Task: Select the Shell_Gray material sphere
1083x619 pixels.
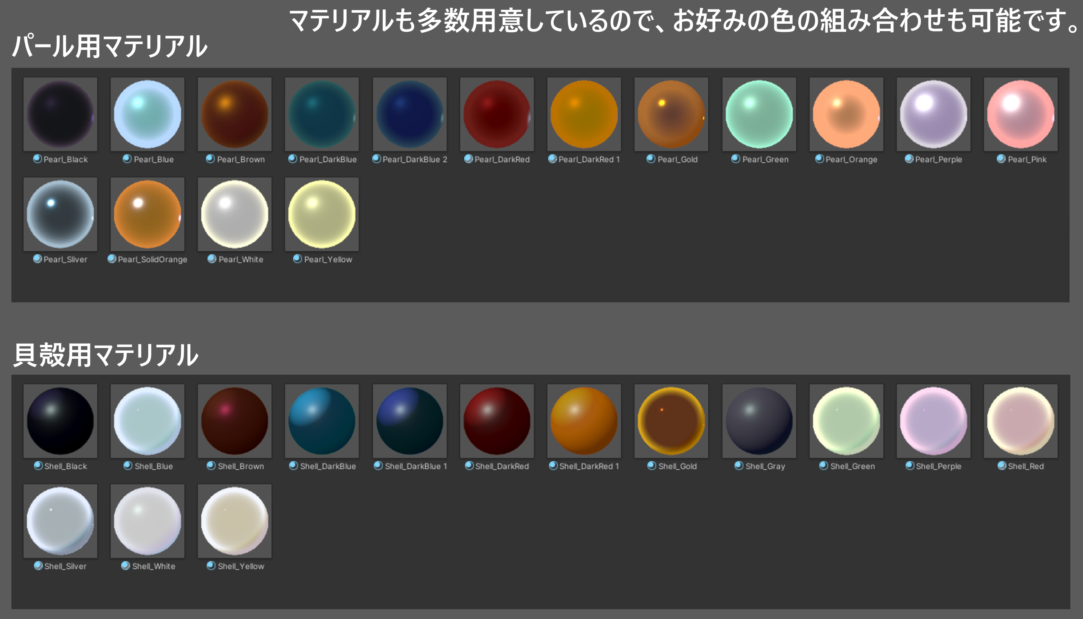Action: 759,421
